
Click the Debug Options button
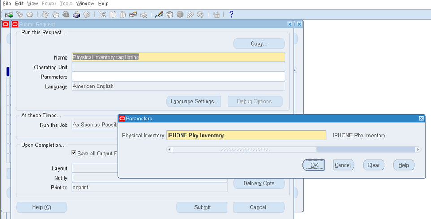pyautogui.click(x=255, y=101)
